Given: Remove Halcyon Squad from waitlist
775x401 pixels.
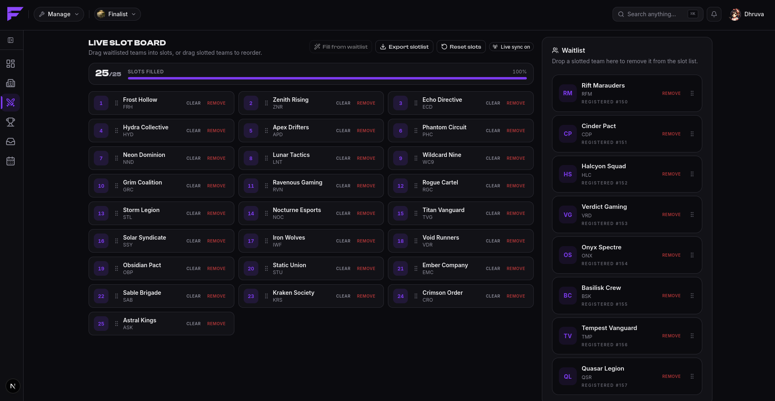Looking at the screenshot, I should point(671,174).
